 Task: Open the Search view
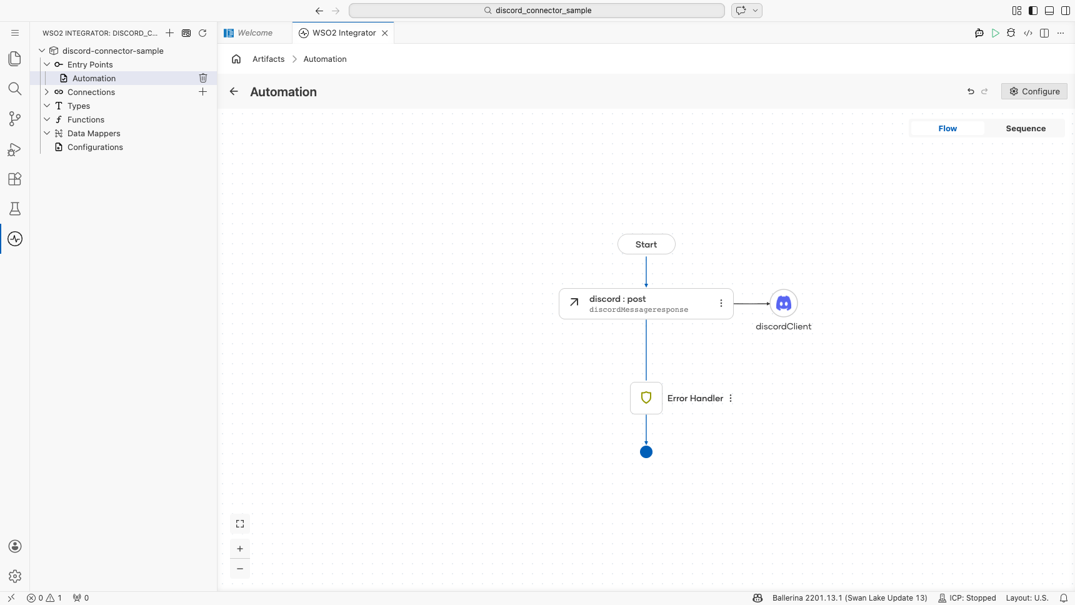[x=15, y=89]
